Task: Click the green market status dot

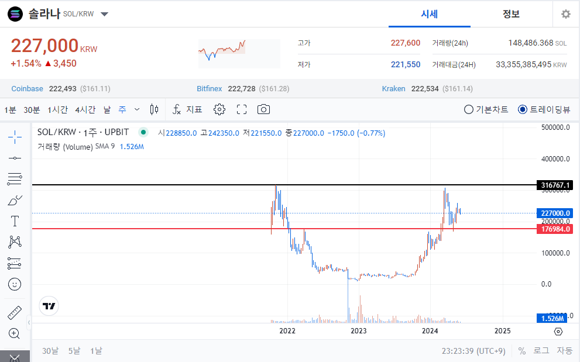Action: pos(143,132)
